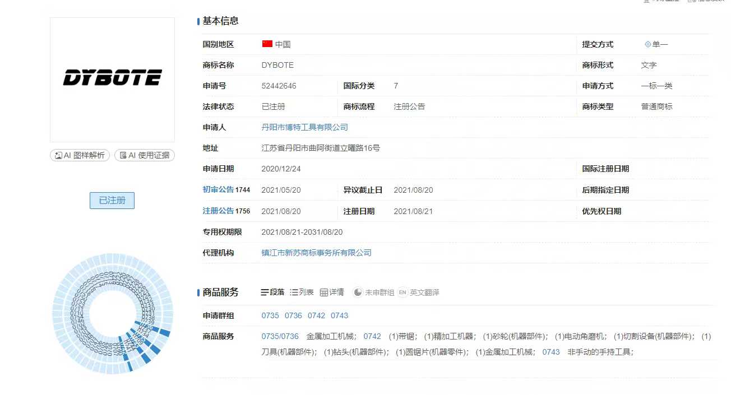Open group 0742 in 申请群组 row
The height and width of the screenshot is (395, 731).
coord(316,315)
